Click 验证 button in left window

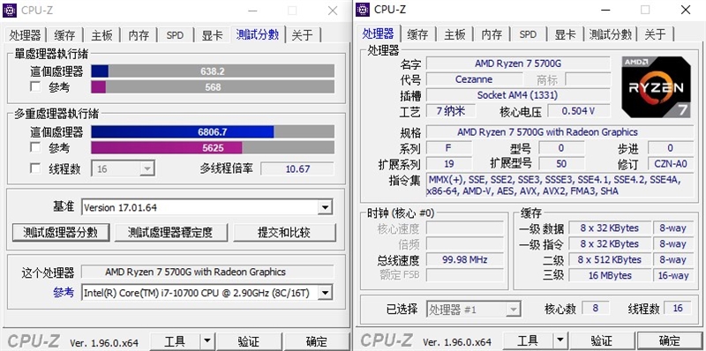249,341
